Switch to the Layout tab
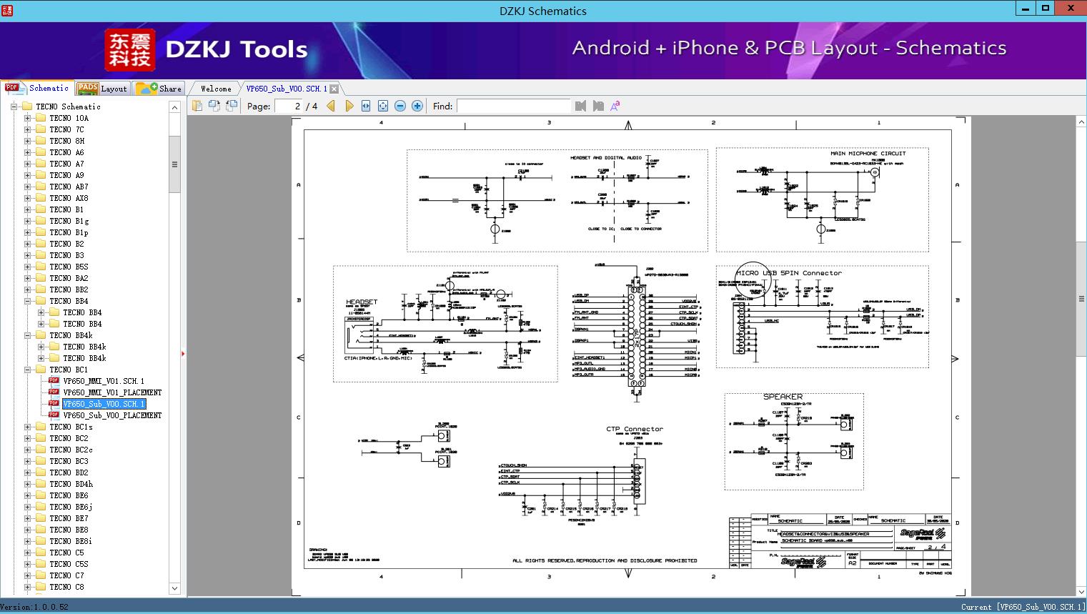Viewport: 1087px width, 614px height. (x=102, y=88)
